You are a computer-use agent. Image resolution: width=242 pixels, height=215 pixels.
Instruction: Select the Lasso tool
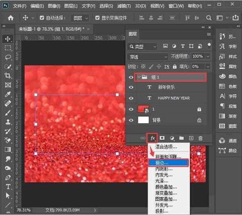(8, 57)
